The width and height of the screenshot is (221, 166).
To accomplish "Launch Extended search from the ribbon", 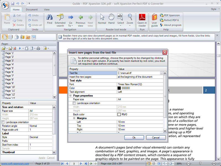I will (x=60, y=20).
